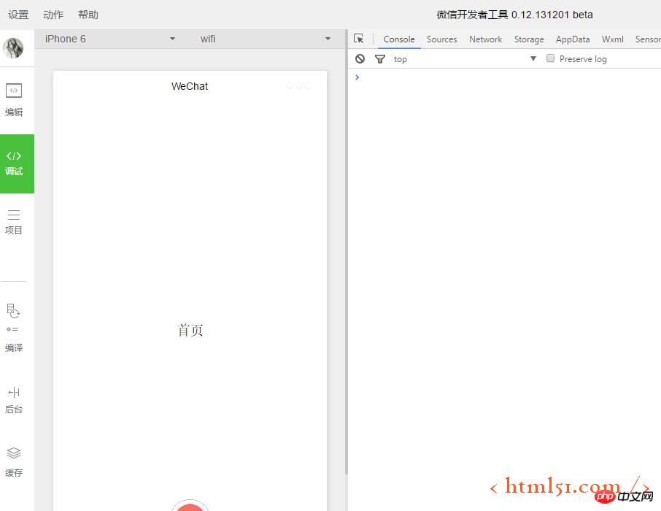The height and width of the screenshot is (511, 661).
Task: Switch to the Network tab
Action: tap(485, 39)
